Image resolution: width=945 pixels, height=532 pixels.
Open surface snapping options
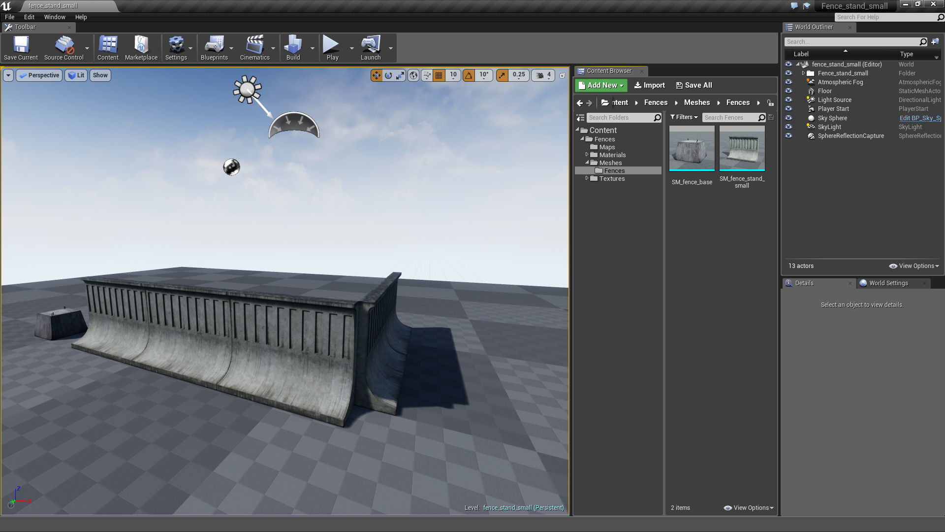(427, 75)
